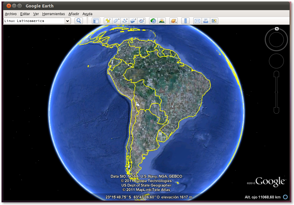
Task: Reset north with the compass N
Action: click(277, 28)
